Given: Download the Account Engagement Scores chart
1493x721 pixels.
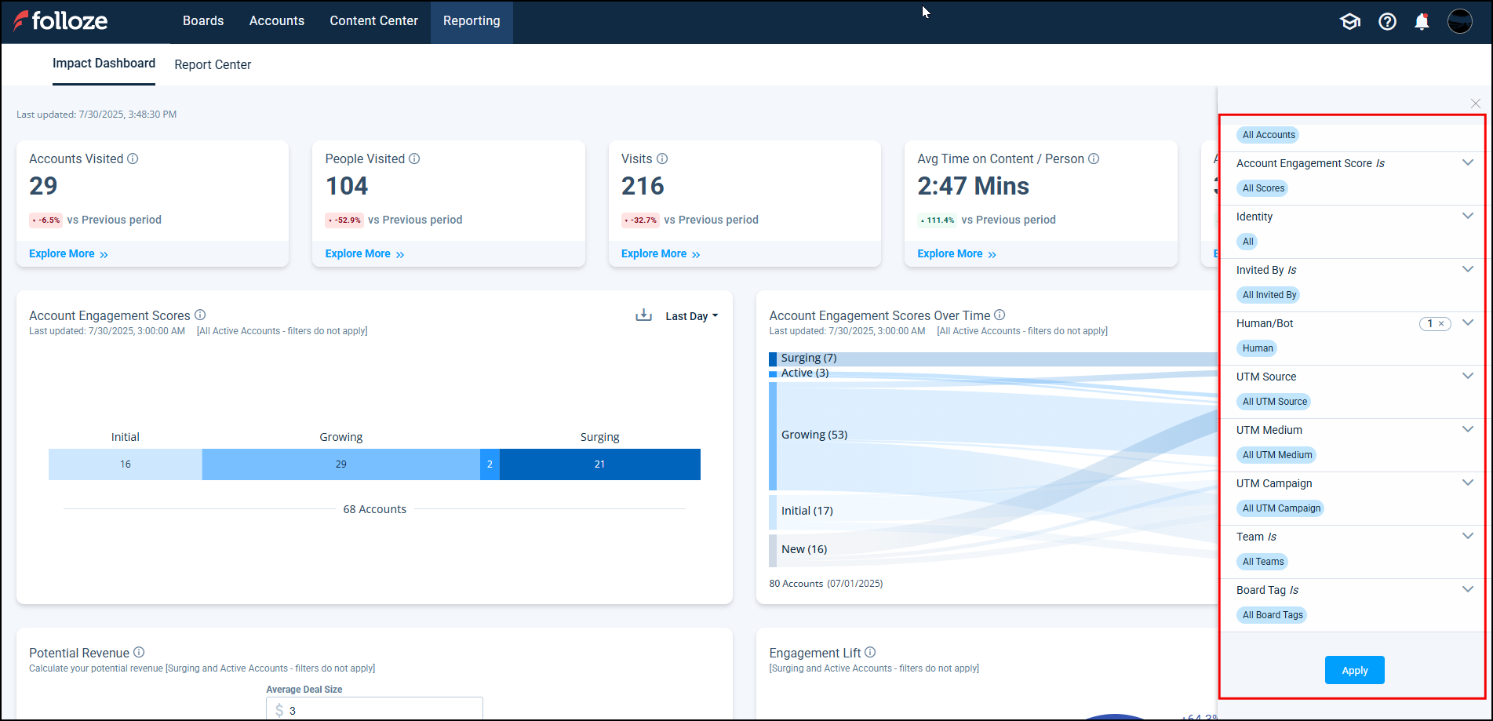Looking at the screenshot, I should [643, 315].
